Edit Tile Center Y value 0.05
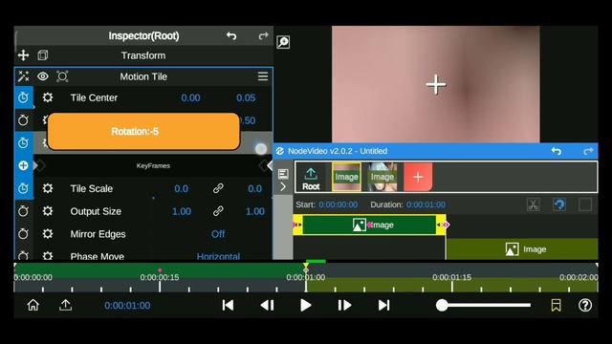Viewport: 612px width, 344px height. [x=246, y=97]
